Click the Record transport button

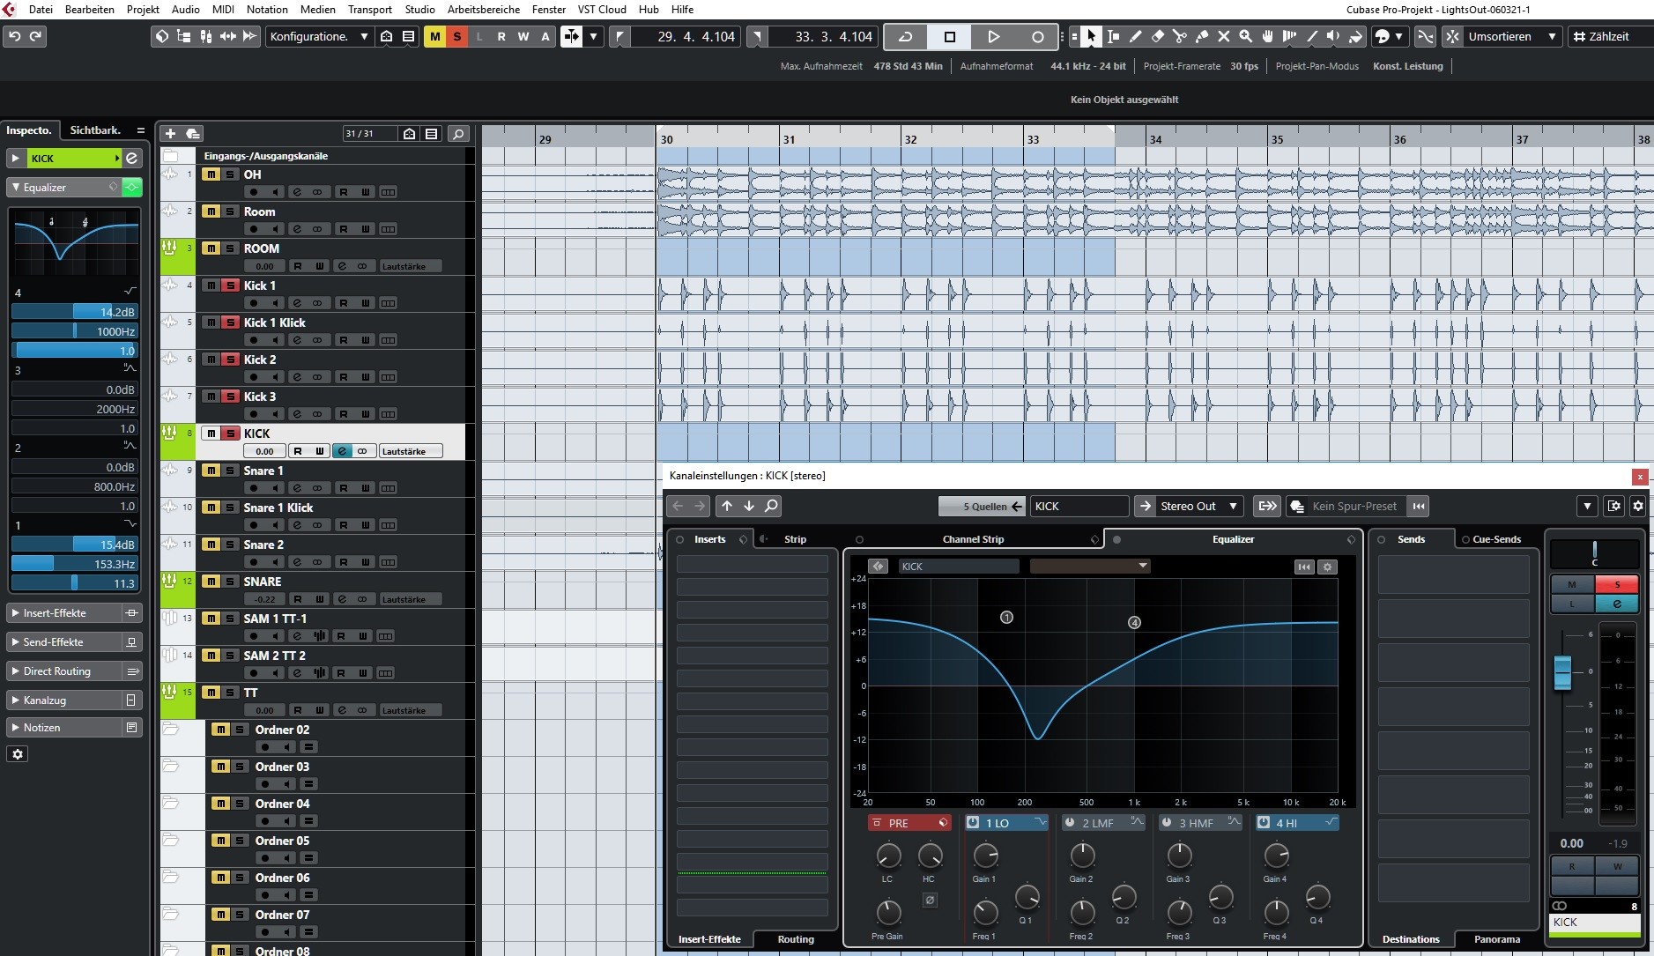click(1037, 36)
